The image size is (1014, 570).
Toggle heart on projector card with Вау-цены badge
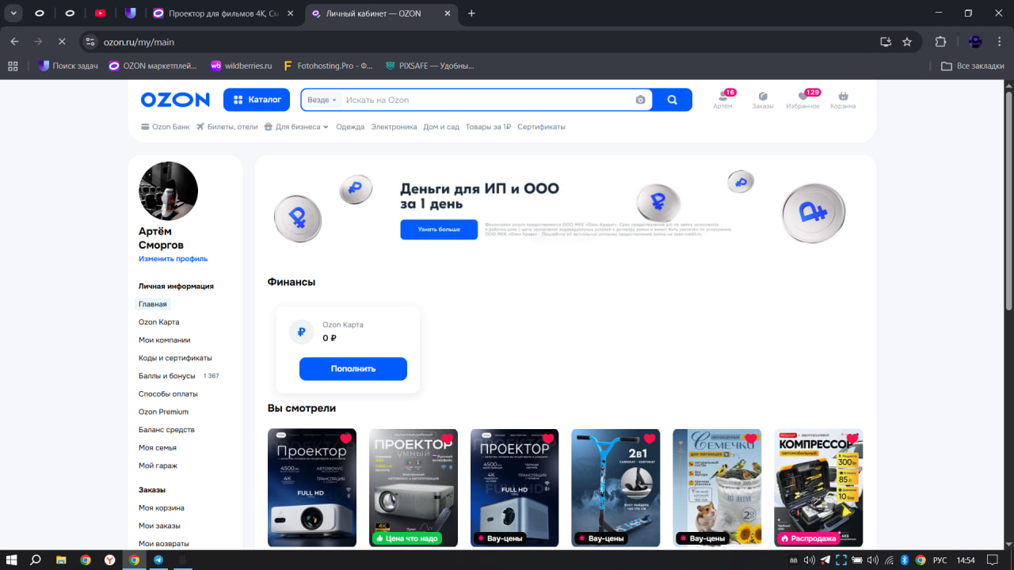coord(548,439)
